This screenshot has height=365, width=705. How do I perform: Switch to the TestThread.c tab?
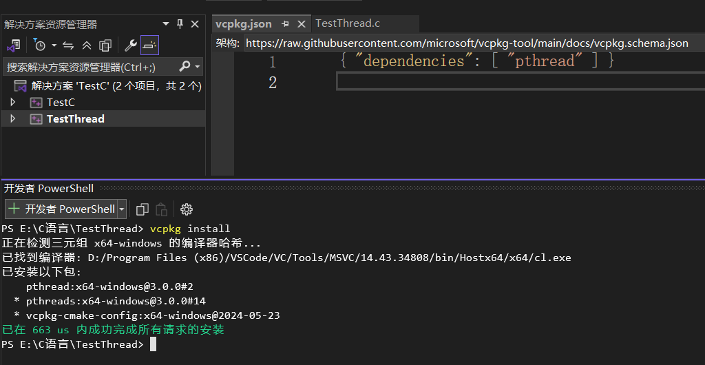[x=348, y=23]
